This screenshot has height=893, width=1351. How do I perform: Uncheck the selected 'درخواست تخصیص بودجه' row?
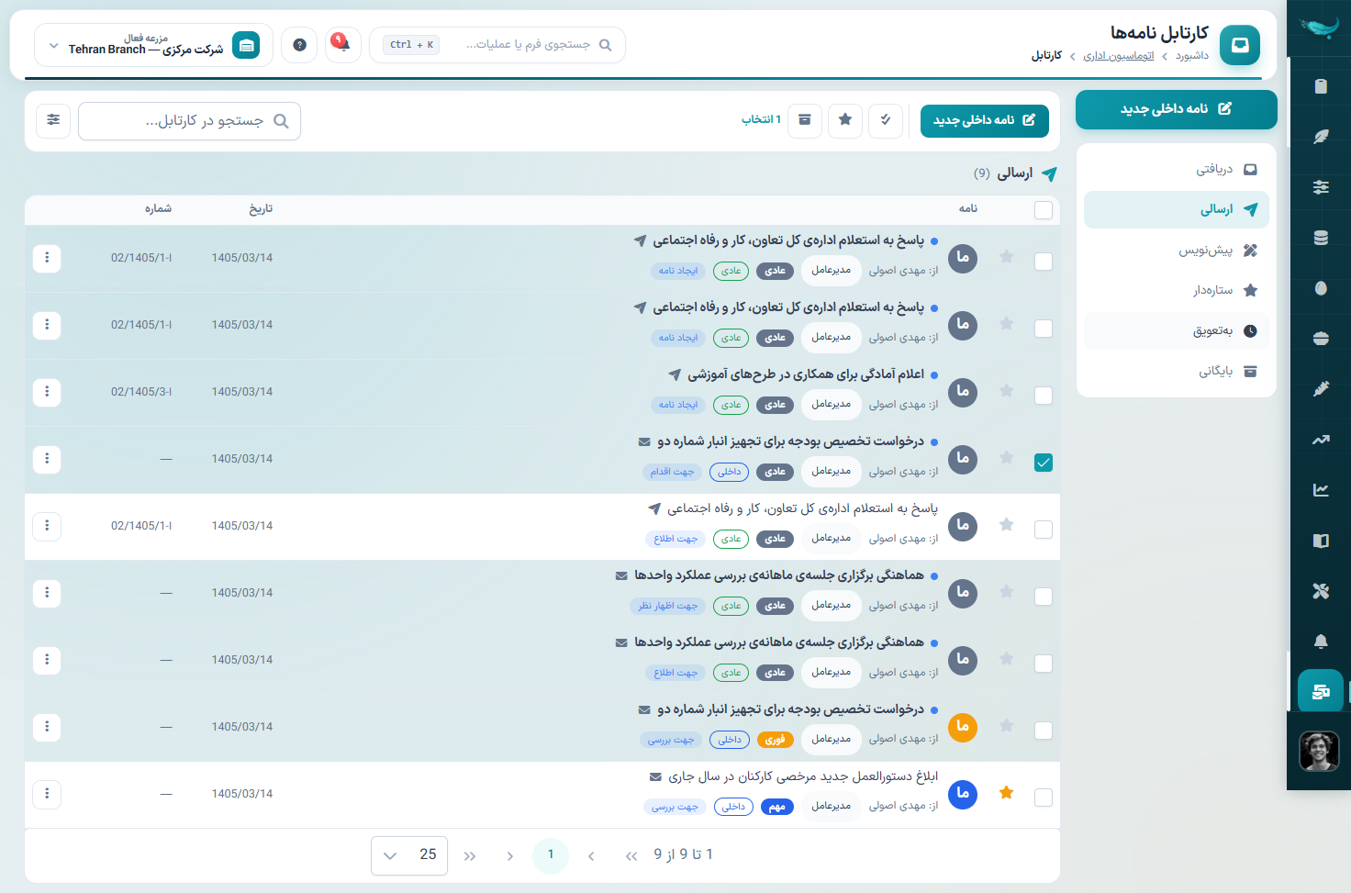[1044, 463]
